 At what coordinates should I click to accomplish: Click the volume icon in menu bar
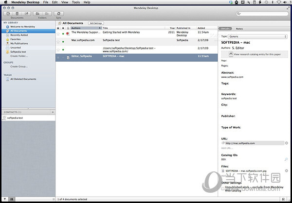pos(285,2)
